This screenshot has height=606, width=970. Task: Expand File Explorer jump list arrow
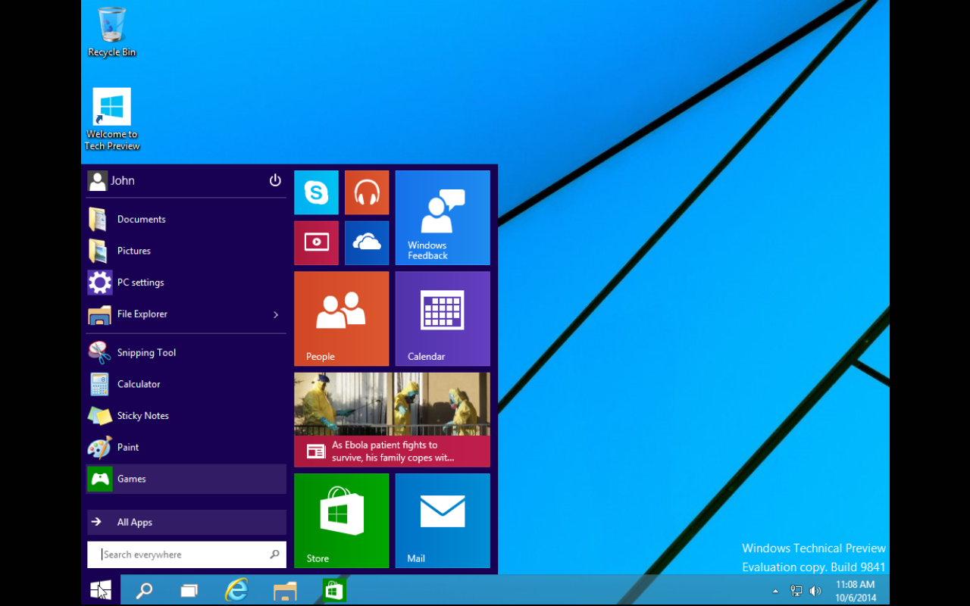(276, 314)
